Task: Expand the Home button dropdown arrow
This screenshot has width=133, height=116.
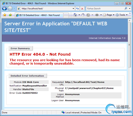Action: 79,15
